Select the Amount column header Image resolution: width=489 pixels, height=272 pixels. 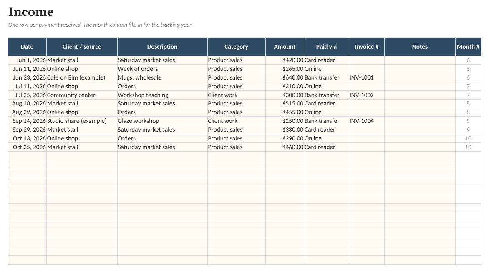click(x=285, y=47)
